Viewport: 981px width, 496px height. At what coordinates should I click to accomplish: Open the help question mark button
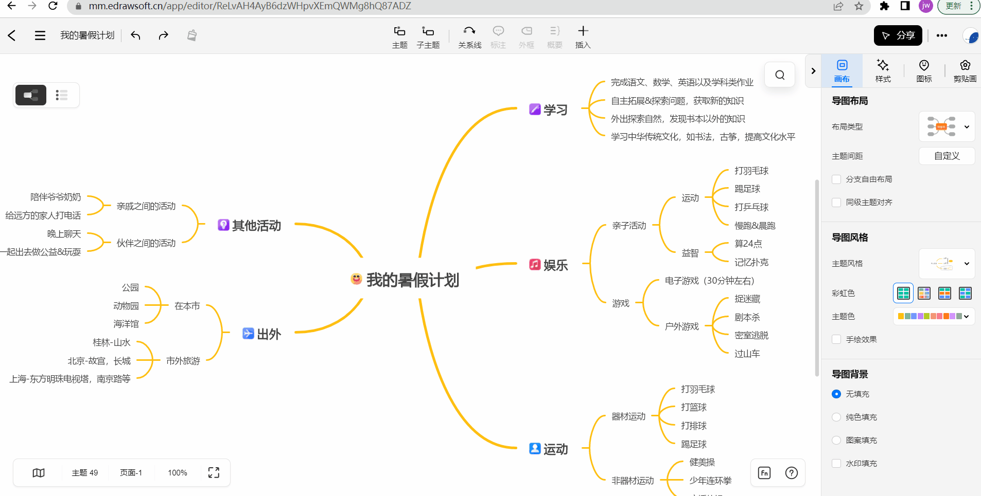[792, 473]
